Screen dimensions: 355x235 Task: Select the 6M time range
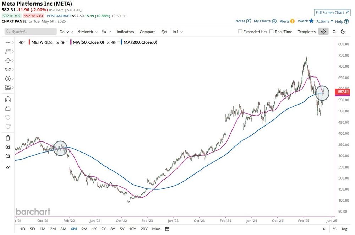(x=74, y=229)
